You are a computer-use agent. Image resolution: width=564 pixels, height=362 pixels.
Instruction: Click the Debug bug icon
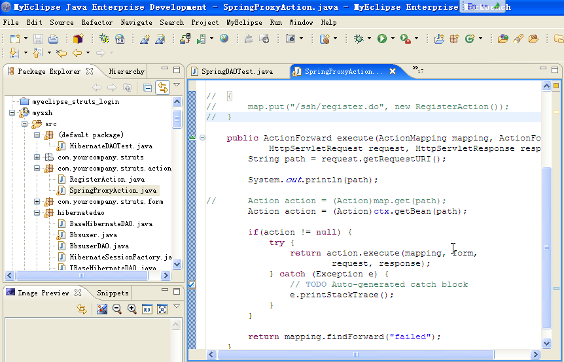pyautogui.click(x=359, y=39)
